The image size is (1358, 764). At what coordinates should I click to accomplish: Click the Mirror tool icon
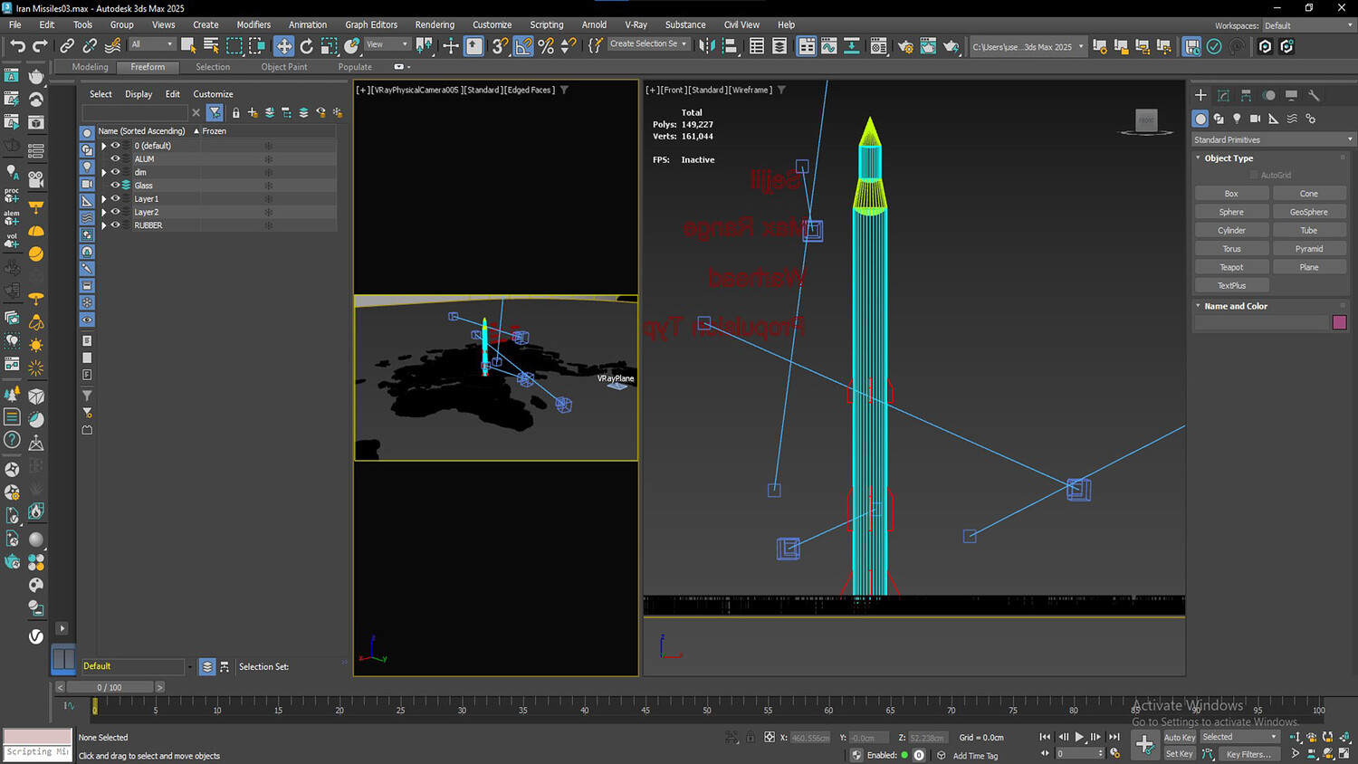click(707, 46)
